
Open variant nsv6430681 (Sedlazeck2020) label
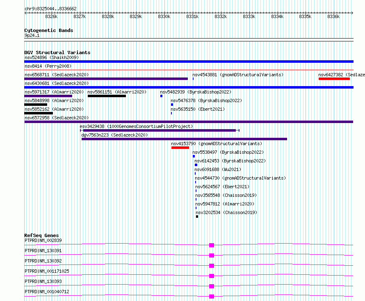57,83
